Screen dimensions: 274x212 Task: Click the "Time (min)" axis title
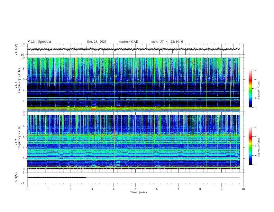tap(138, 192)
